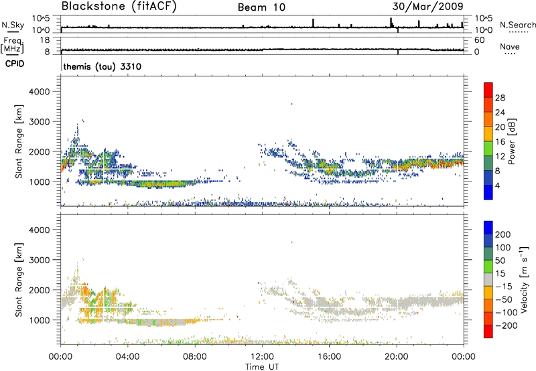The width and height of the screenshot is (536, 371).
Task: Select the 'Beam 10' header label
Action: [261, 7]
